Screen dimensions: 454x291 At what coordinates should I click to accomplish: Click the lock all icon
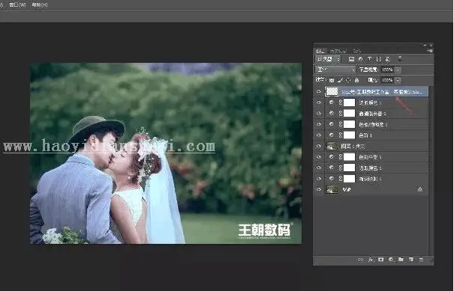coord(356,80)
